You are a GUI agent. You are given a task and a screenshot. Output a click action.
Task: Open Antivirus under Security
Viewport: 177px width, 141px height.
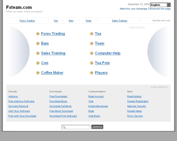click(13, 96)
